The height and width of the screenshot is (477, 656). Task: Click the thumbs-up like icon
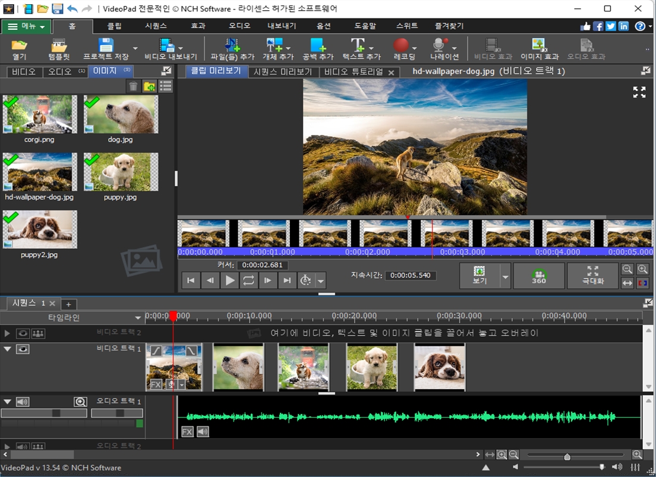point(585,26)
